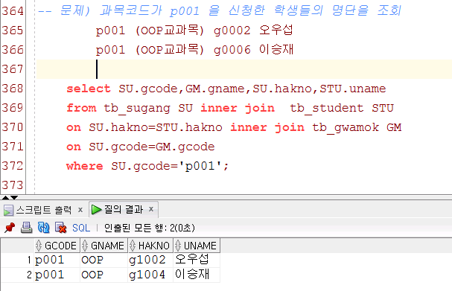Click comment text on line 364
The image size is (452, 291).
[220, 11]
